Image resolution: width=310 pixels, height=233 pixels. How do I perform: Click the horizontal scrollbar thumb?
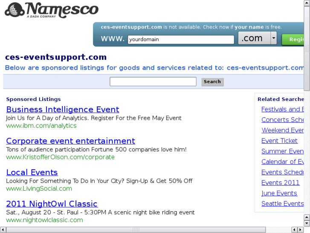(x=136, y=230)
